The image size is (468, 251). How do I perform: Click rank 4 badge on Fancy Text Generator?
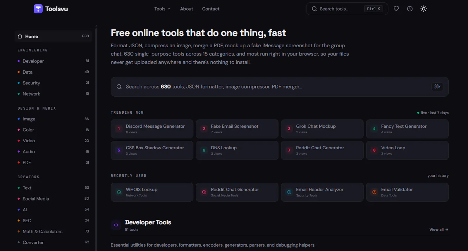[374, 129]
